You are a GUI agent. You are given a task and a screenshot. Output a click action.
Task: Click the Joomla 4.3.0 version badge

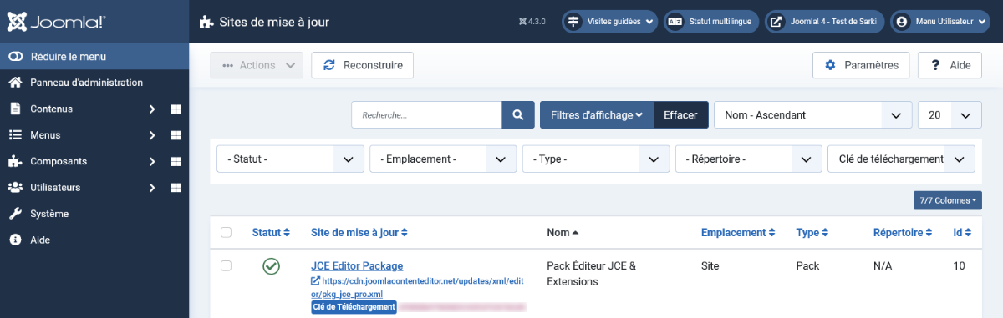click(532, 22)
